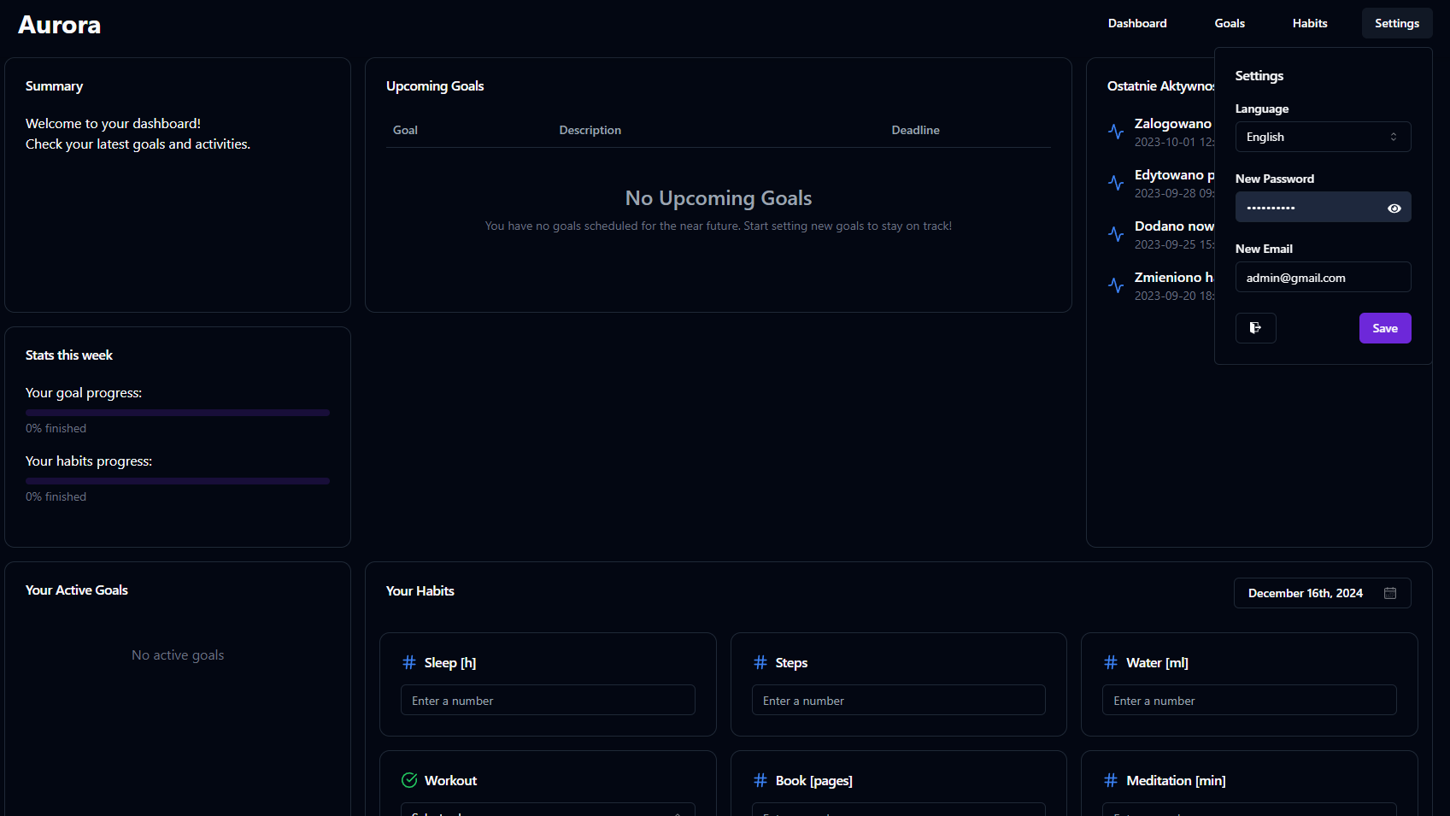This screenshot has width=1450, height=816.
Task: Click the goal progress bar
Action: click(x=177, y=412)
